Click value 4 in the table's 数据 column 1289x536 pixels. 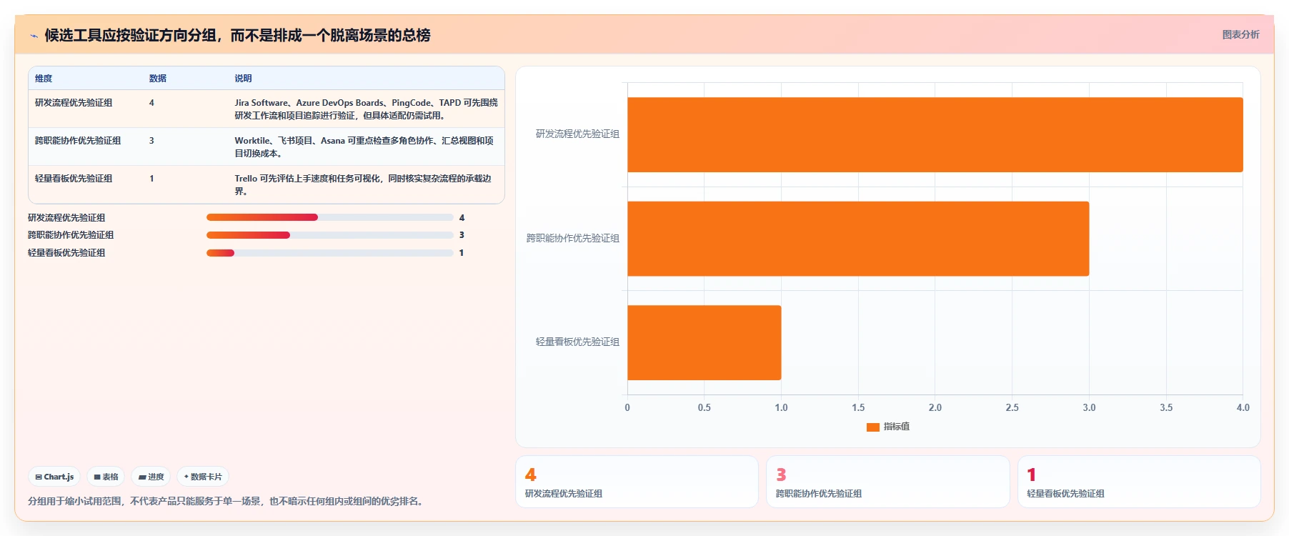(x=151, y=103)
